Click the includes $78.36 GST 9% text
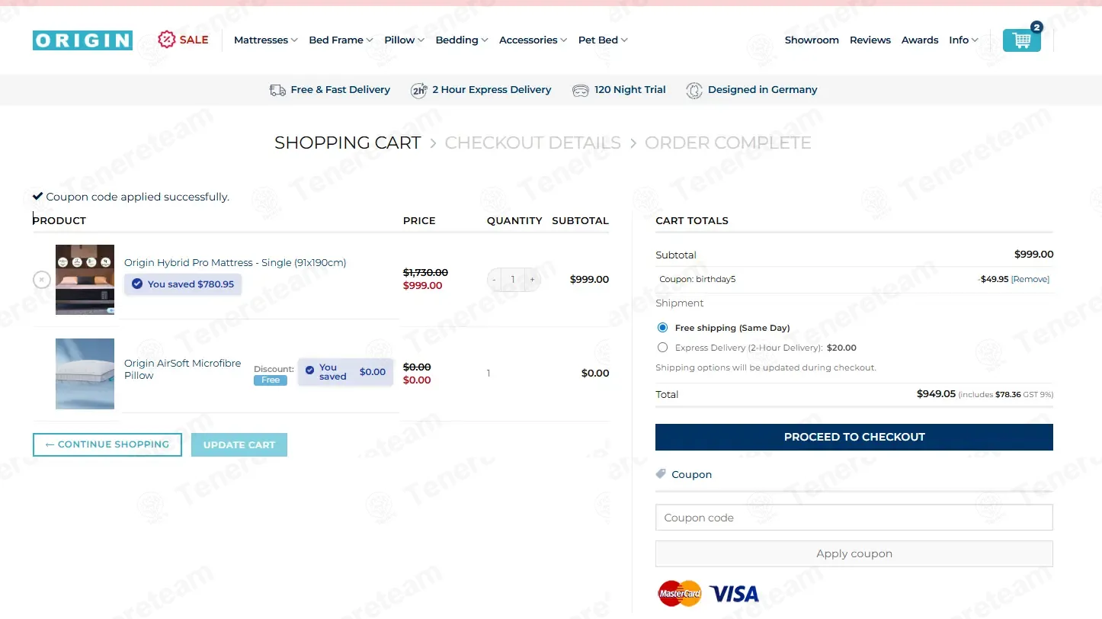The width and height of the screenshot is (1102, 619). point(1006,395)
